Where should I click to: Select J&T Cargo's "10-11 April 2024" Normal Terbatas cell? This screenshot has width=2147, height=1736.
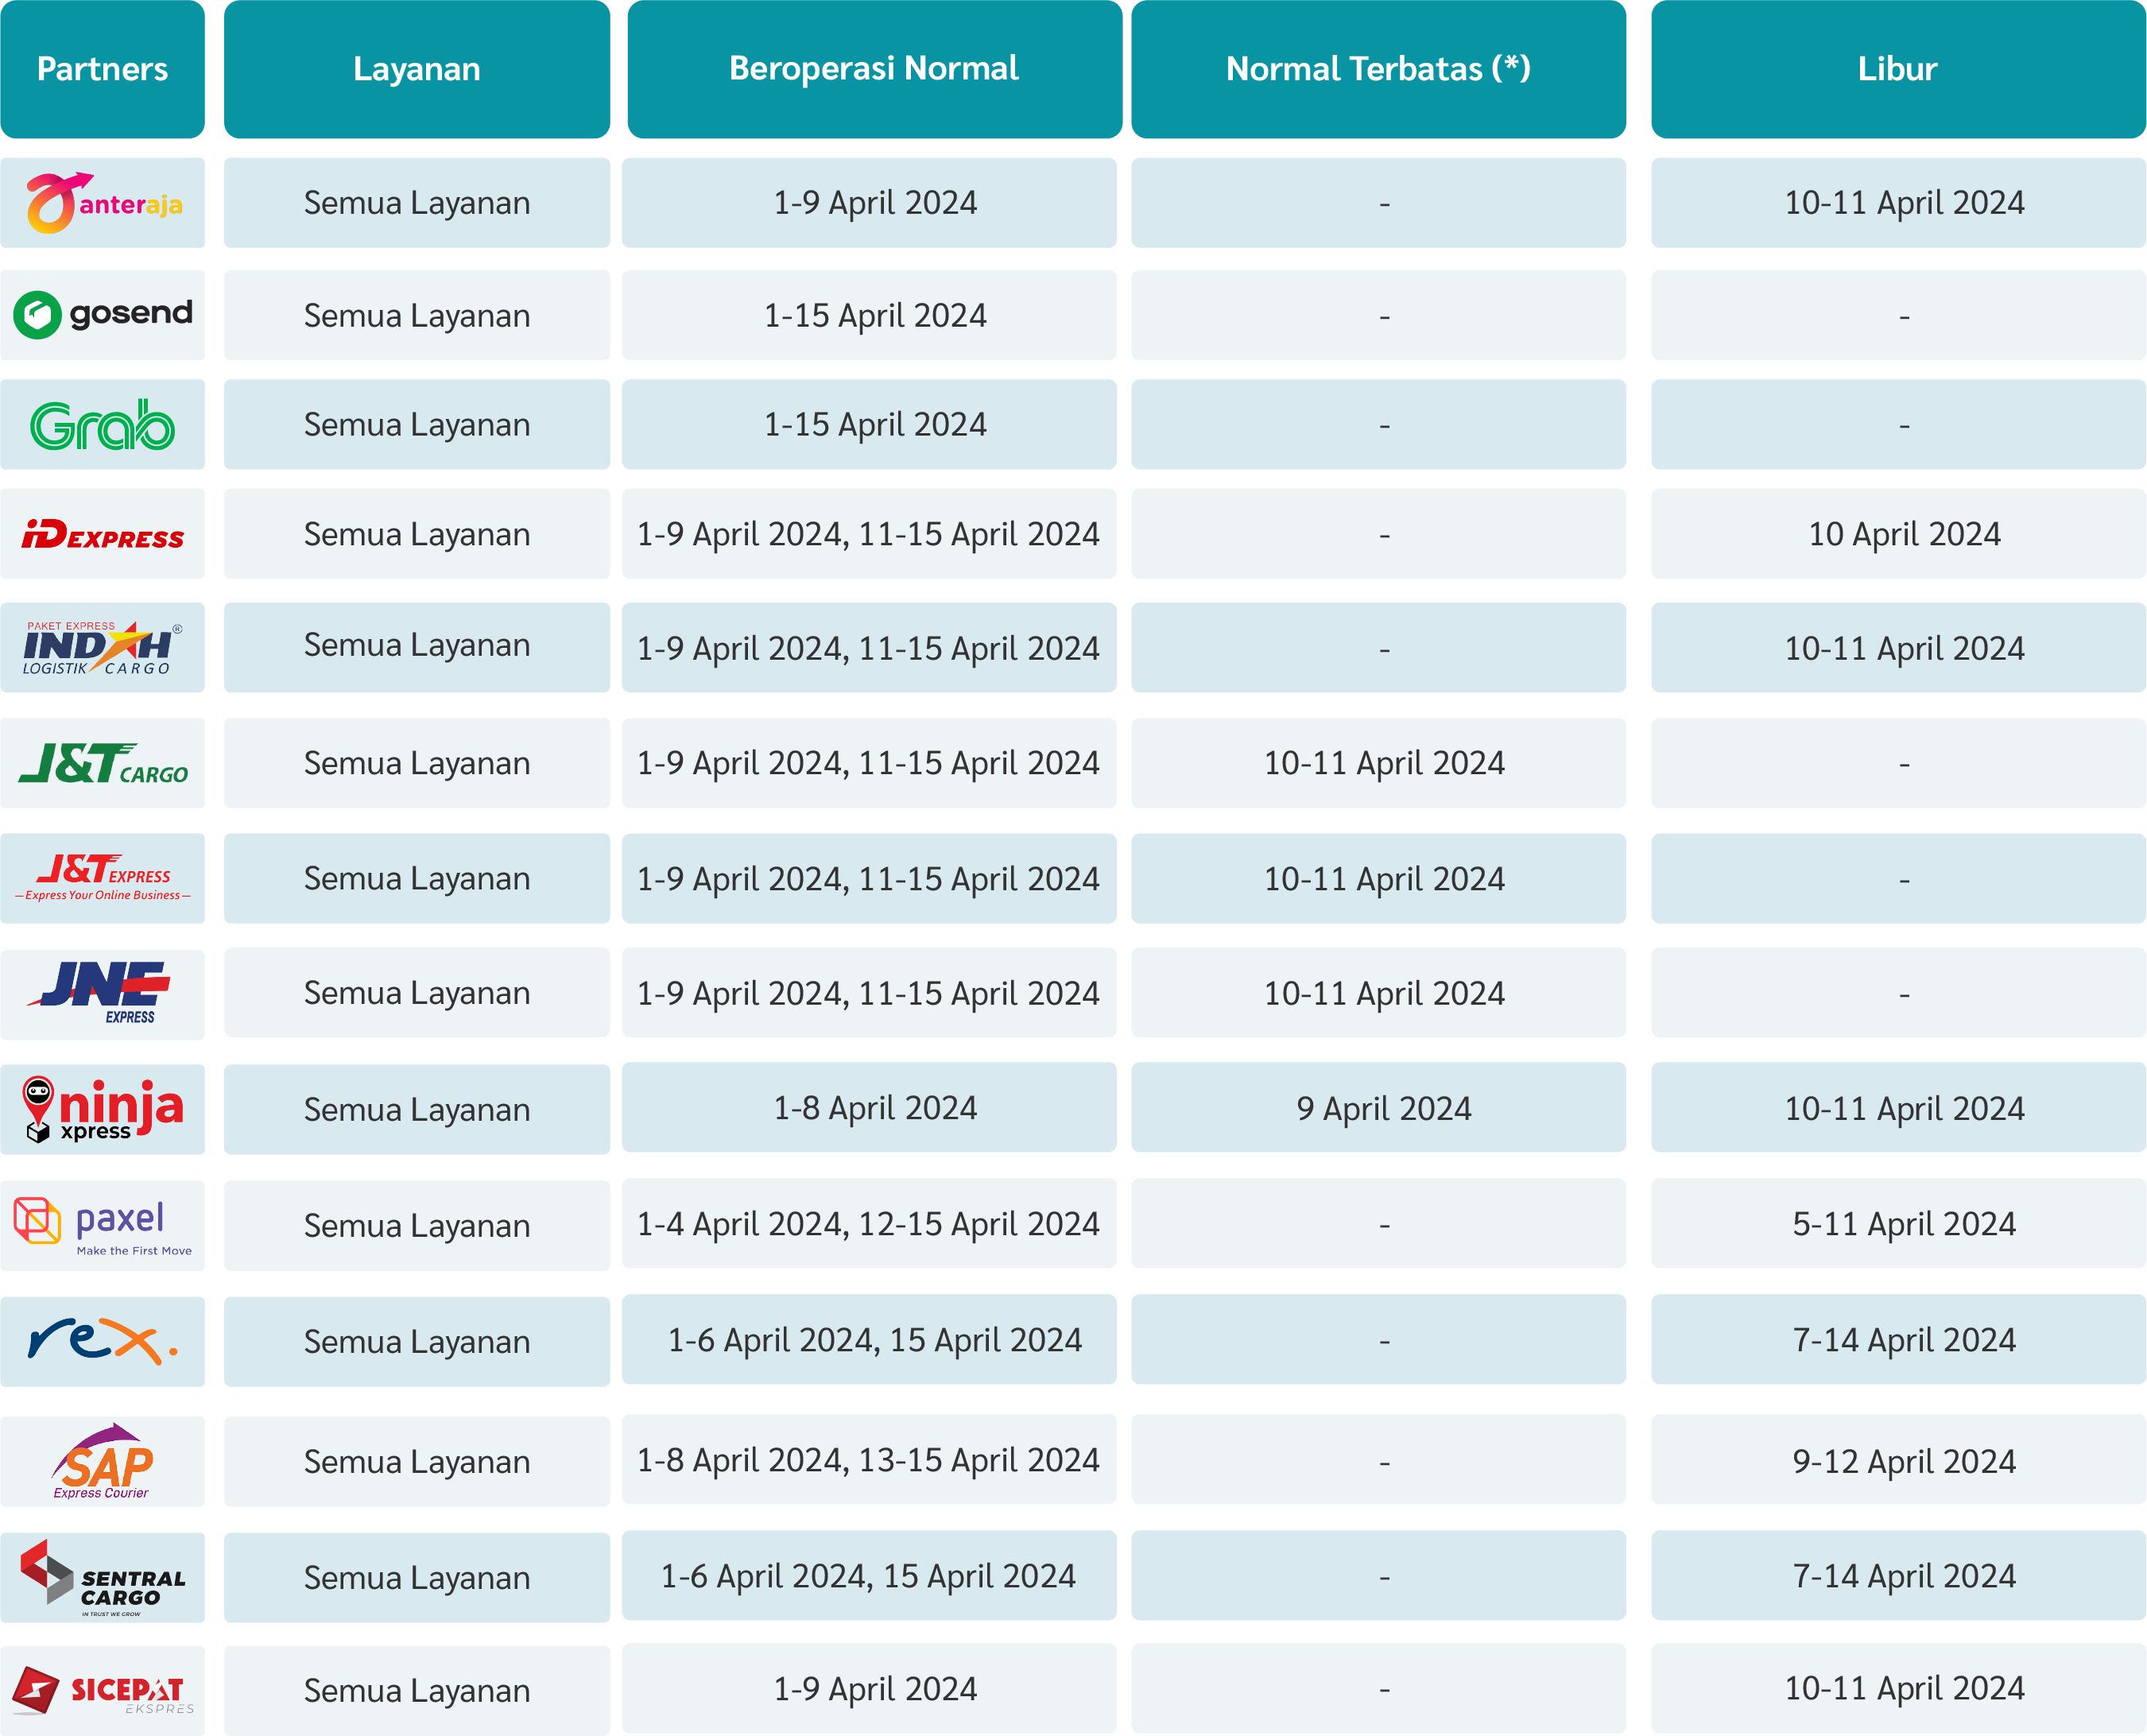(x=1378, y=763)
